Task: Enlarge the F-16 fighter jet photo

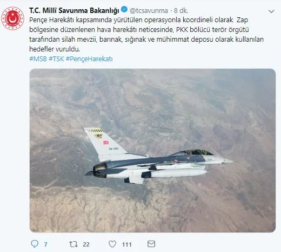Action: [x=152, y=150]
